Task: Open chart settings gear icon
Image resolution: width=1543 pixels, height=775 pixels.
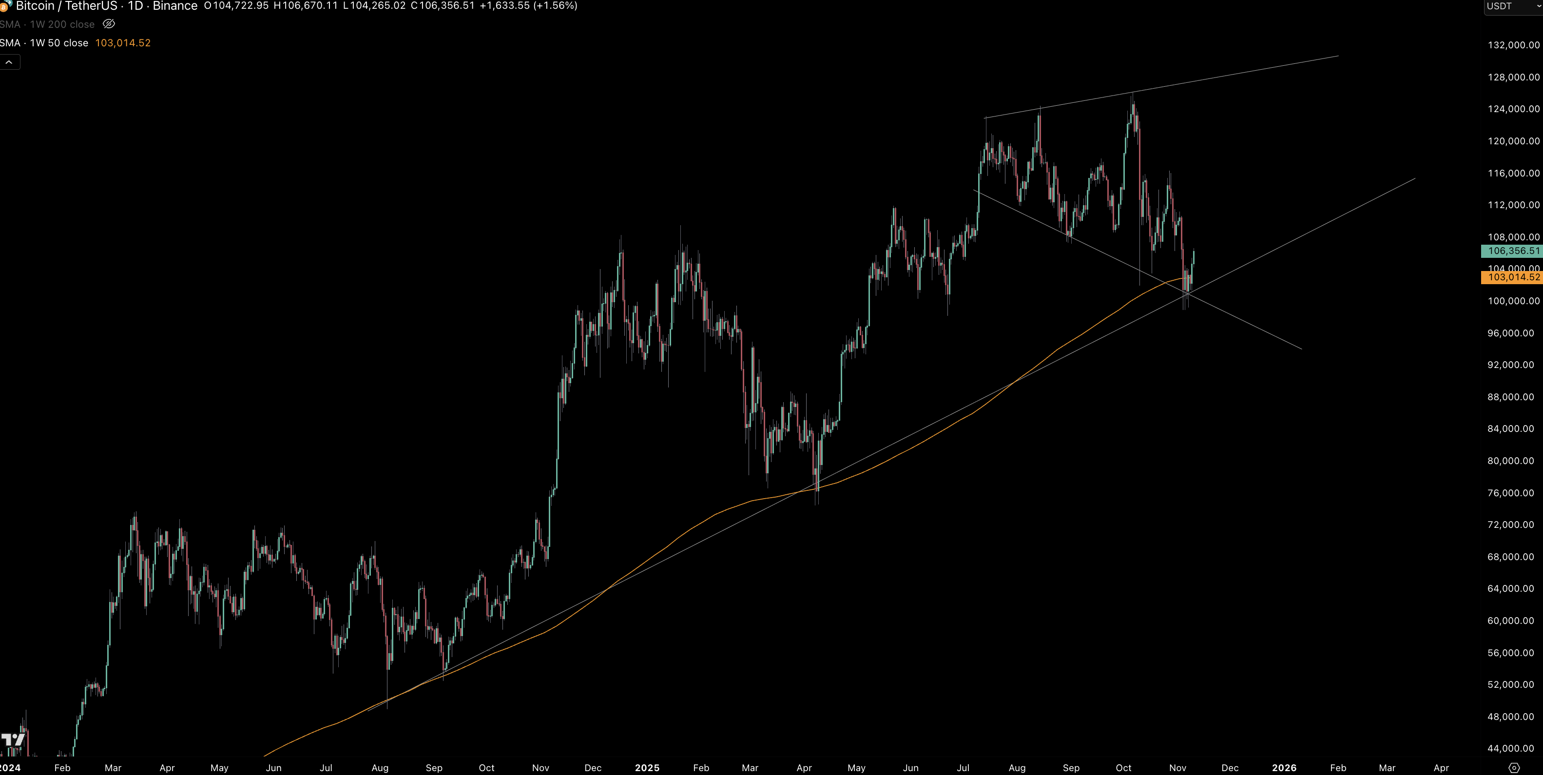Action: (x=1514, y=768)
